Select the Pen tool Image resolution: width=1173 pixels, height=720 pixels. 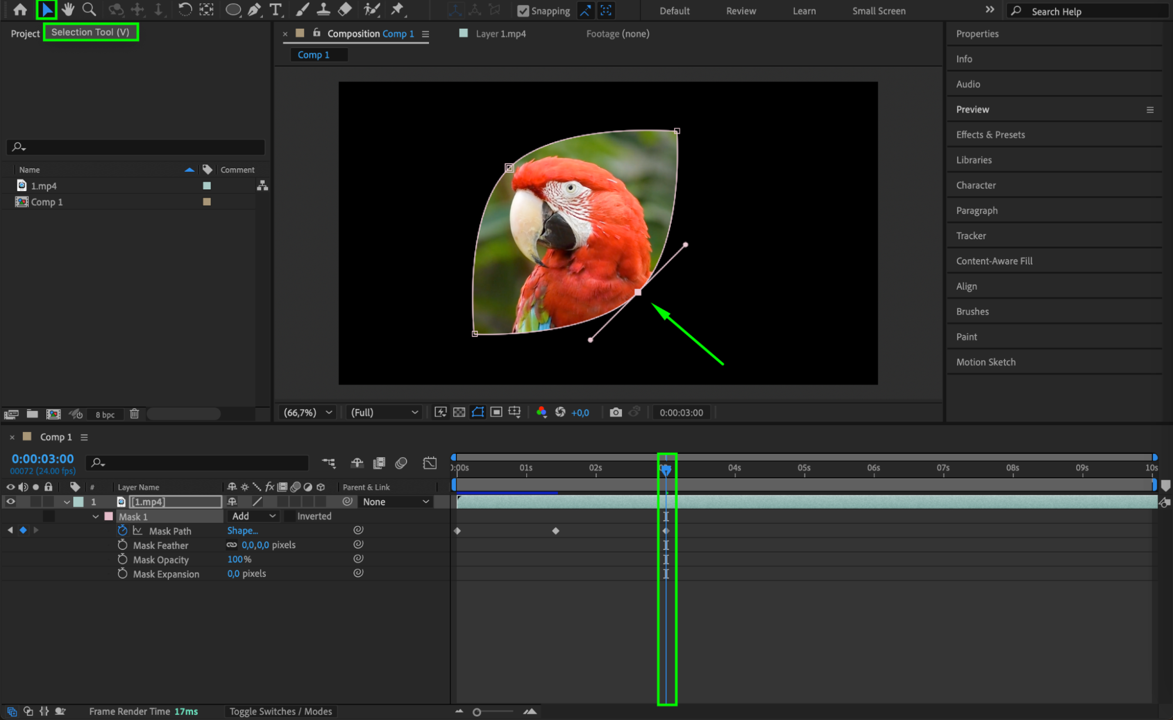click(254, 9)
